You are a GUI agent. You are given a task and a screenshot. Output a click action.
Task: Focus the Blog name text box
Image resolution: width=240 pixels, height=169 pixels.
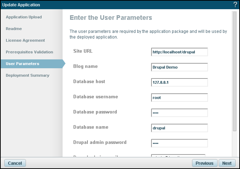point(179,67)
